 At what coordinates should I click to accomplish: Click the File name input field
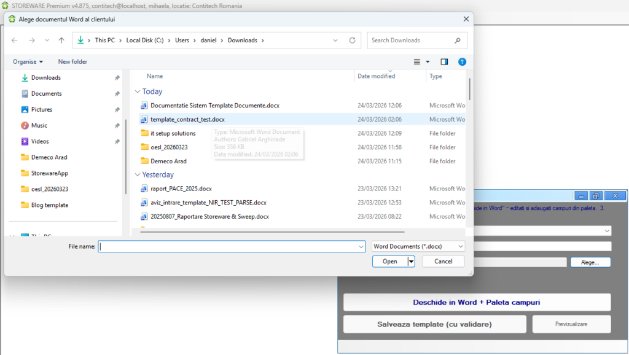(x=228, y=246)
